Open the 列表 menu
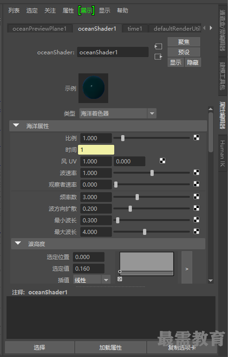The height and width of the screenshot is (357, 228). (14, 11)
